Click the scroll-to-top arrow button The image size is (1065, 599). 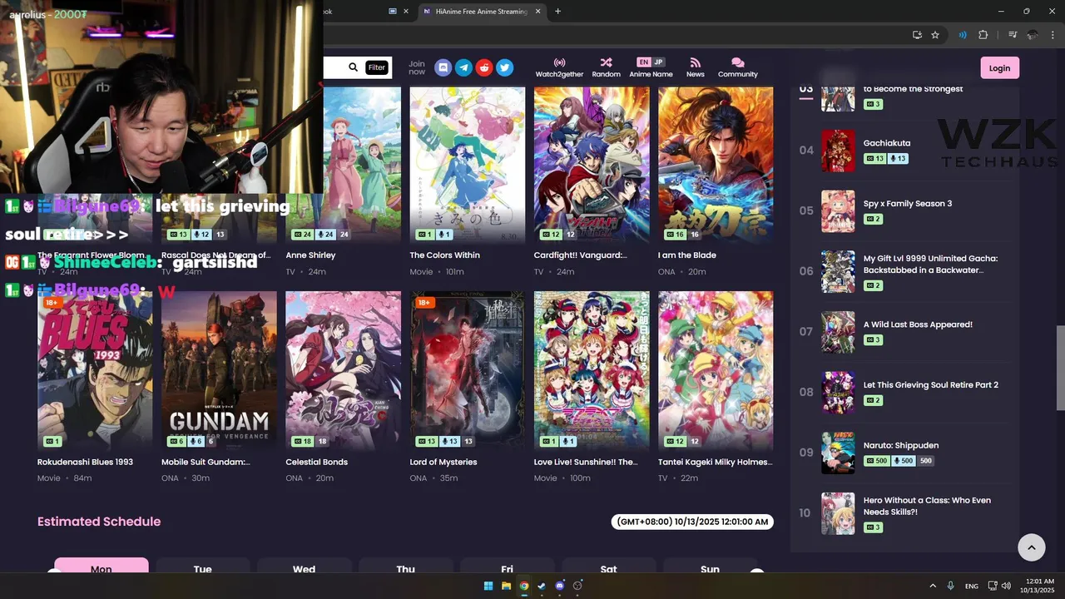click(x=1032, y=547)
